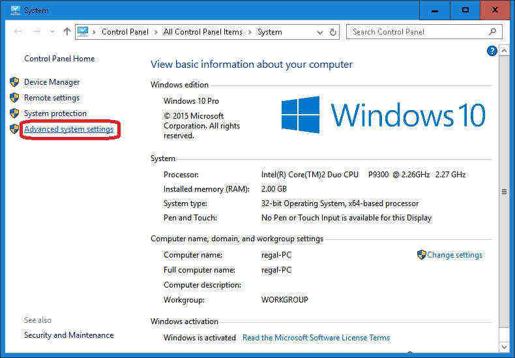Click the computer icon in the address bar
This screenshot has width=515, height=358.
[x=83, y=32]
